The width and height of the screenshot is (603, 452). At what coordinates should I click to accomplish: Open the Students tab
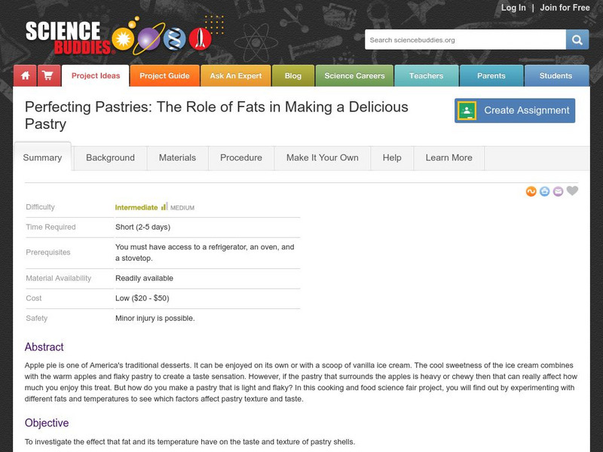pos(556,76)
